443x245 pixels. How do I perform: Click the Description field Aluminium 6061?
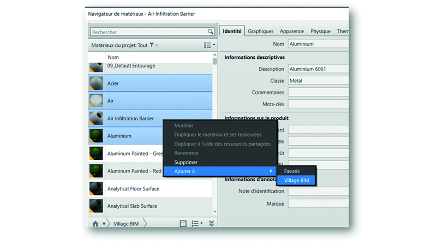click(319, 69)
